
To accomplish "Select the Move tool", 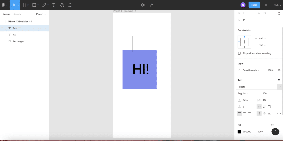I will coord(14,5).
